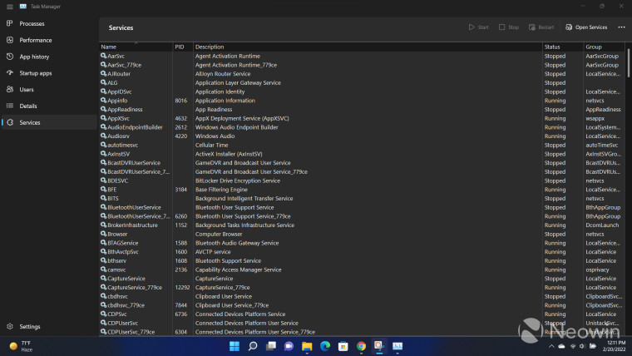Image resolution: width=632 pixels, height=356 pixels.
Task: Select the Appinfo service
Action: tap(117, 101)
